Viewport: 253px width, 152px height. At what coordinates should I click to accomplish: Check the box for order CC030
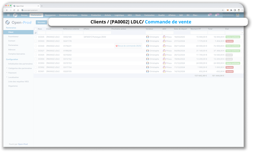pos(36,46)
